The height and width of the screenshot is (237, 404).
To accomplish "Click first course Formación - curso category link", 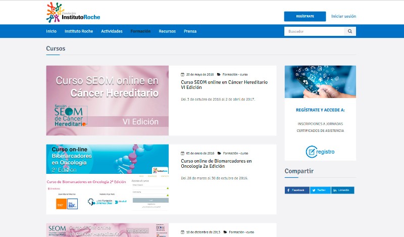I will pyautogui.click(x=235, y=74).
